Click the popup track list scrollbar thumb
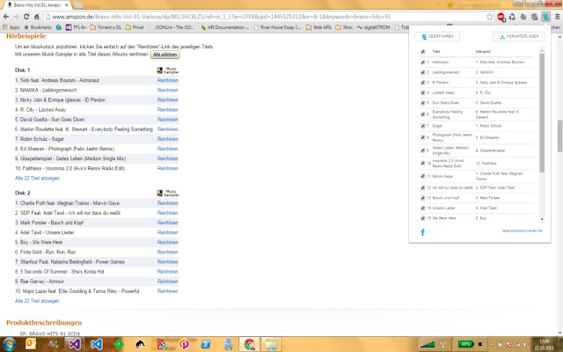Viewport: 563px width, 352px height. (x=542, y=113)
